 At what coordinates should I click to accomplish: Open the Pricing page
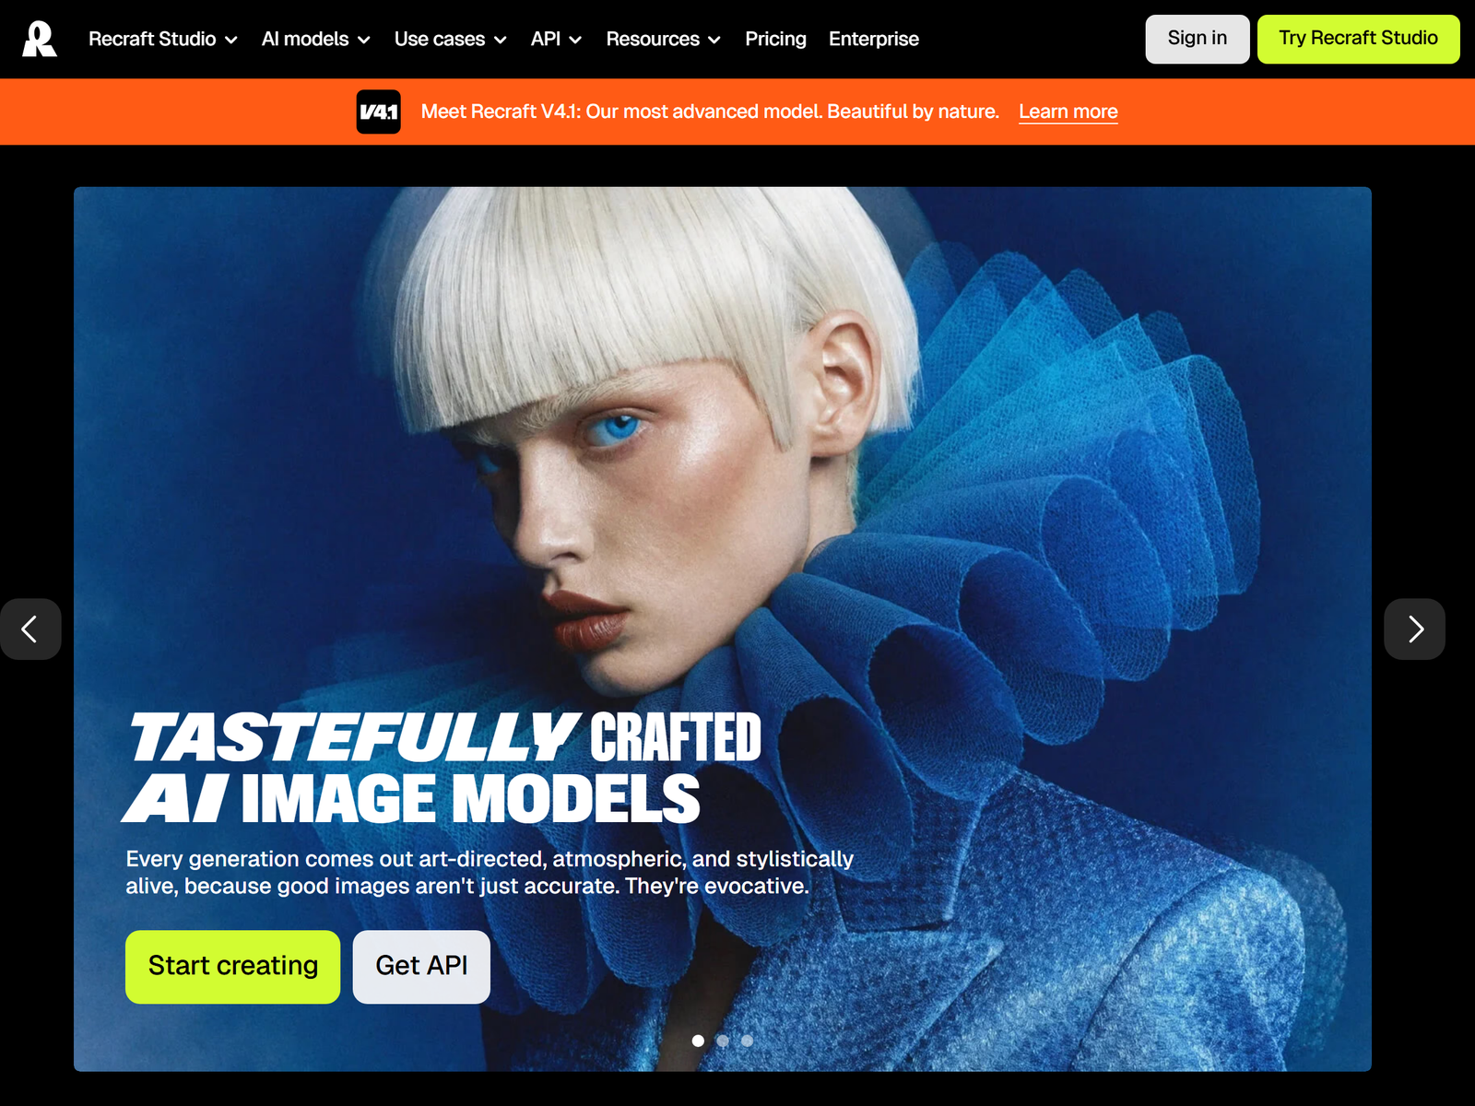coord(775,39)
